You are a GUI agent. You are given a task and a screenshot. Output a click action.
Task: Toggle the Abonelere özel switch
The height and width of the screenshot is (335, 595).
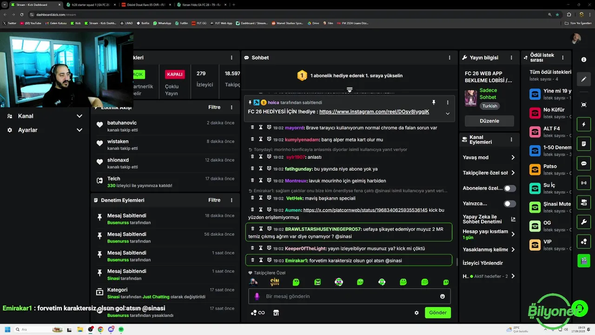point(510,188)
